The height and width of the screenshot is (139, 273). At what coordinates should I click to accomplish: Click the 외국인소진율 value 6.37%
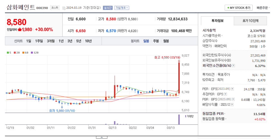pyautogui.click(x=260, y=66)
